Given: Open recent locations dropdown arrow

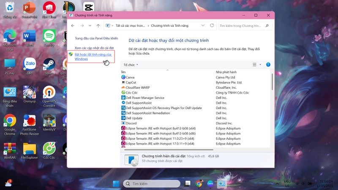Looking at the screenshot, I should [x=90, y=26].
